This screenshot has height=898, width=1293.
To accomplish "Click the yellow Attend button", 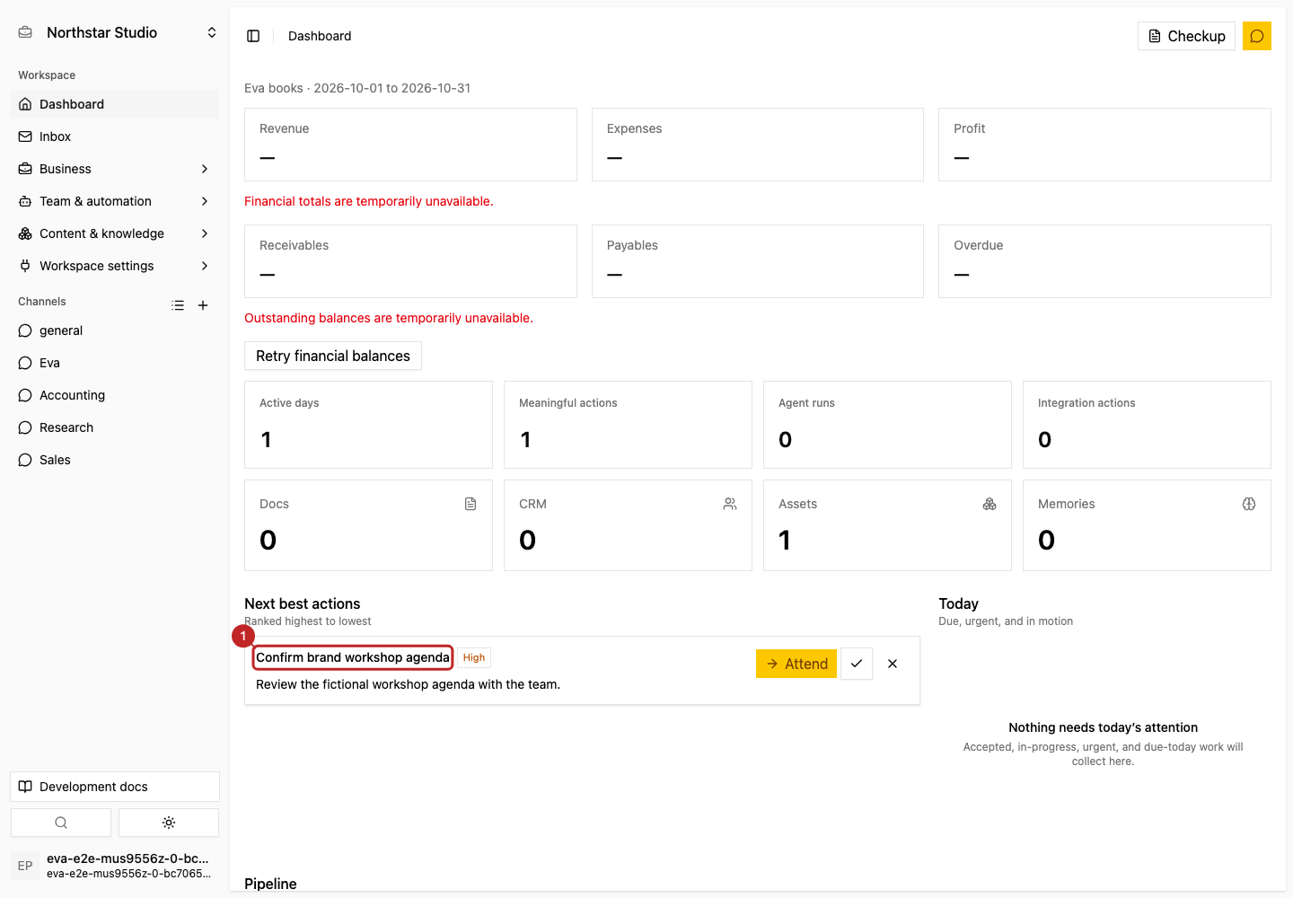I will pyautogui.click(x=796, y=664).
